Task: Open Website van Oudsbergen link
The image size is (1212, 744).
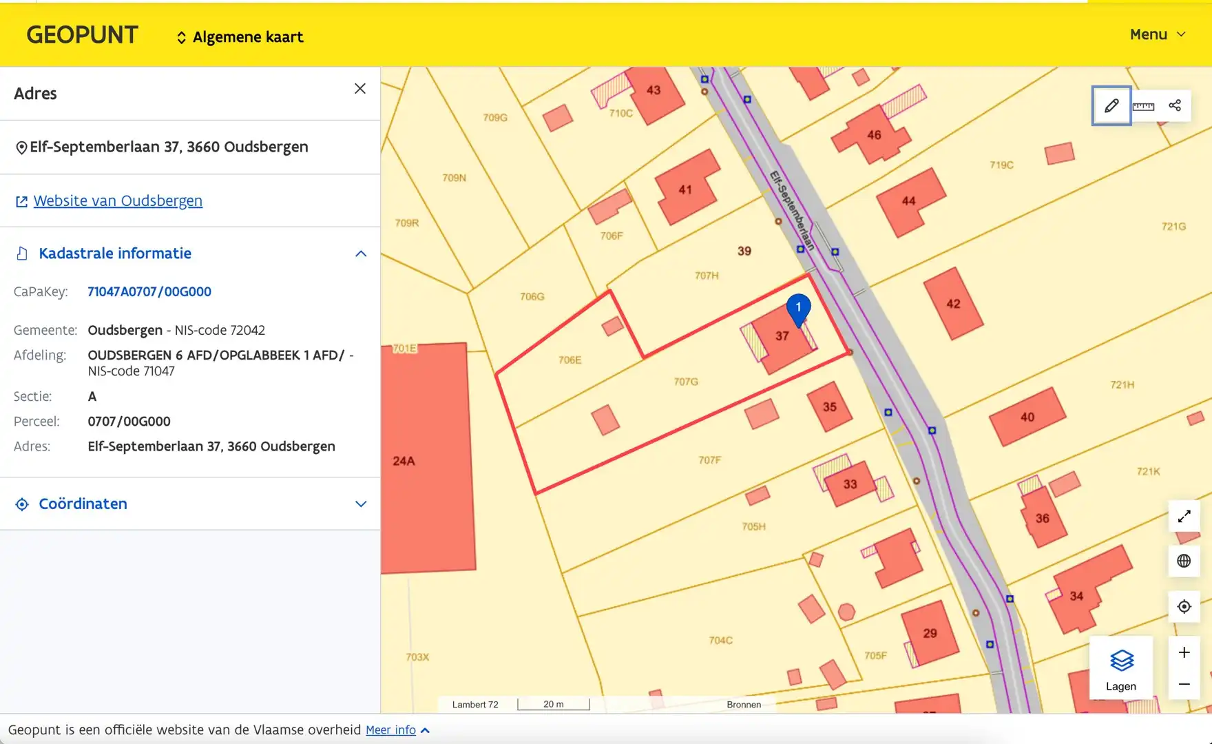Action: pyautogui.click(x=118, y=201)
